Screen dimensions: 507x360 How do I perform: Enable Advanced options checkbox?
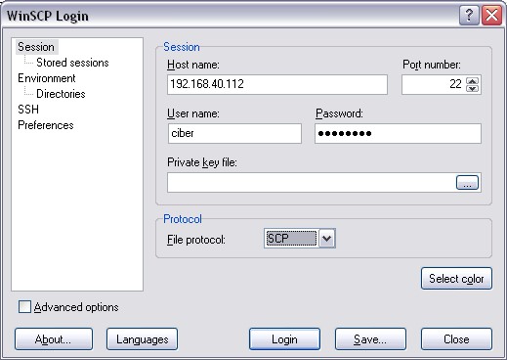tap(24, 307)
